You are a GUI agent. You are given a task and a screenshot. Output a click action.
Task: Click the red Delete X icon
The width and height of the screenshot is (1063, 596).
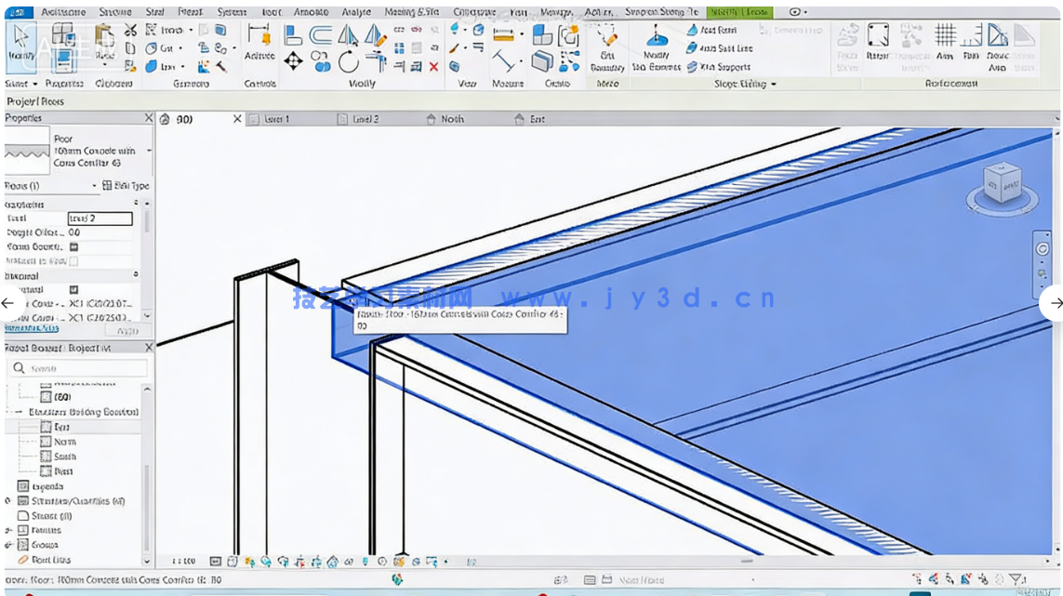[433, 67]
